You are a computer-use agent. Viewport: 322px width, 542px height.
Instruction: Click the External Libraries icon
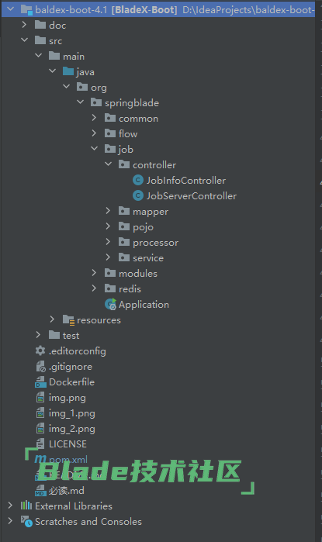pyautogui.click(x=26, y=506)
